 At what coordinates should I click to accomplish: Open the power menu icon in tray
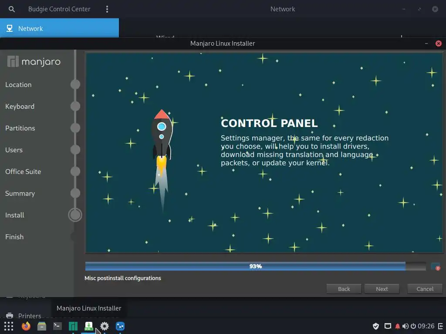(x=413, y=326)
